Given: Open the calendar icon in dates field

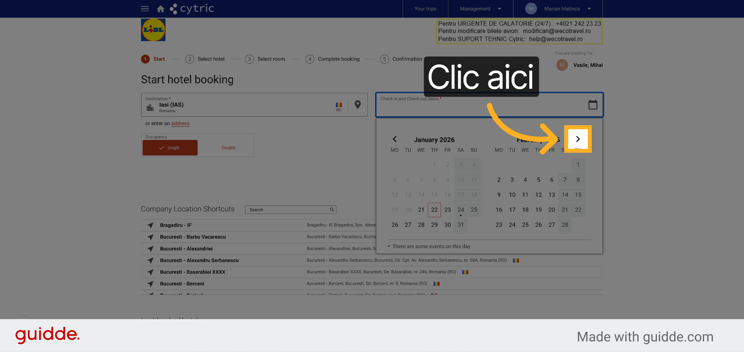Looking at the screenshot, I should pyautogui.click(x=593, y=105).
